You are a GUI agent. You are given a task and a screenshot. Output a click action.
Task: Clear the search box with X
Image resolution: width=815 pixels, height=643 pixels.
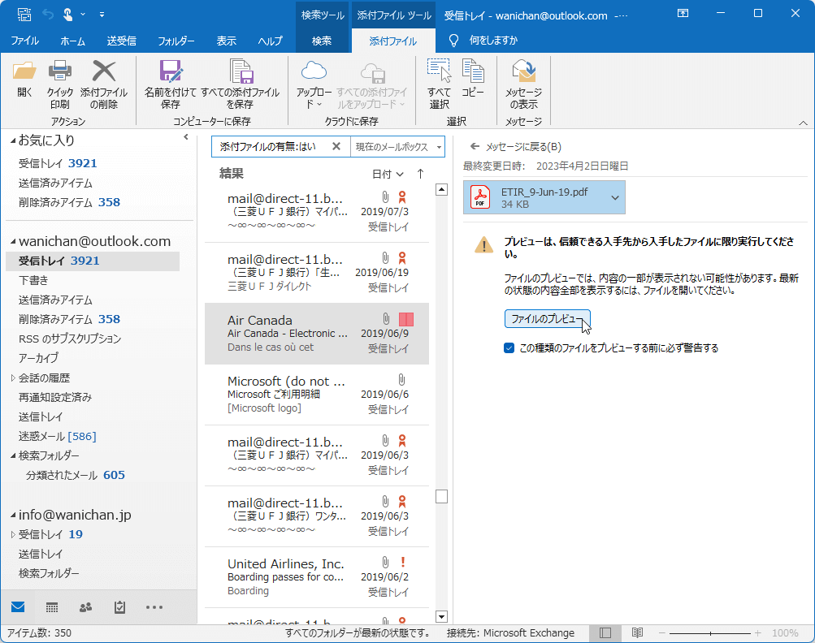coord(336,146)
